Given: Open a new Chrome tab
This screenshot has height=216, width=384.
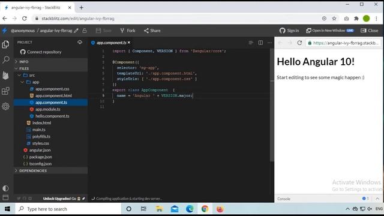Looking at the screenshot, I should (82, 8).
